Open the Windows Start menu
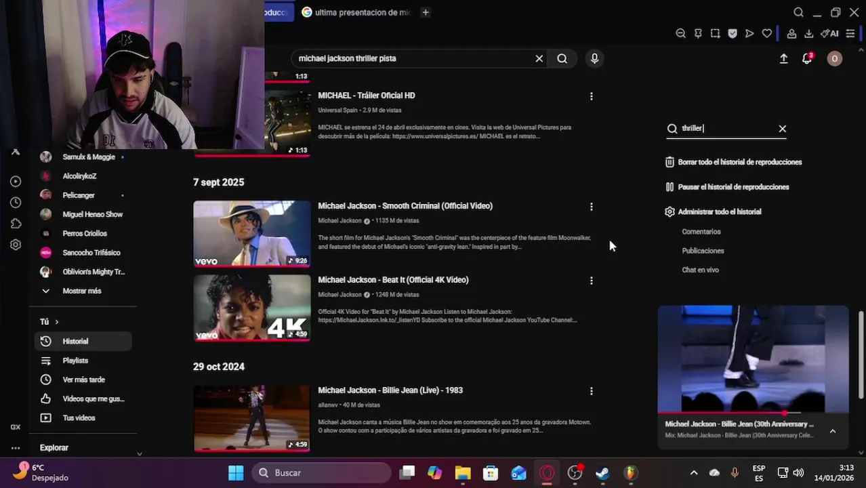Viewport: 866px width, 488px height. pos(236,473)
